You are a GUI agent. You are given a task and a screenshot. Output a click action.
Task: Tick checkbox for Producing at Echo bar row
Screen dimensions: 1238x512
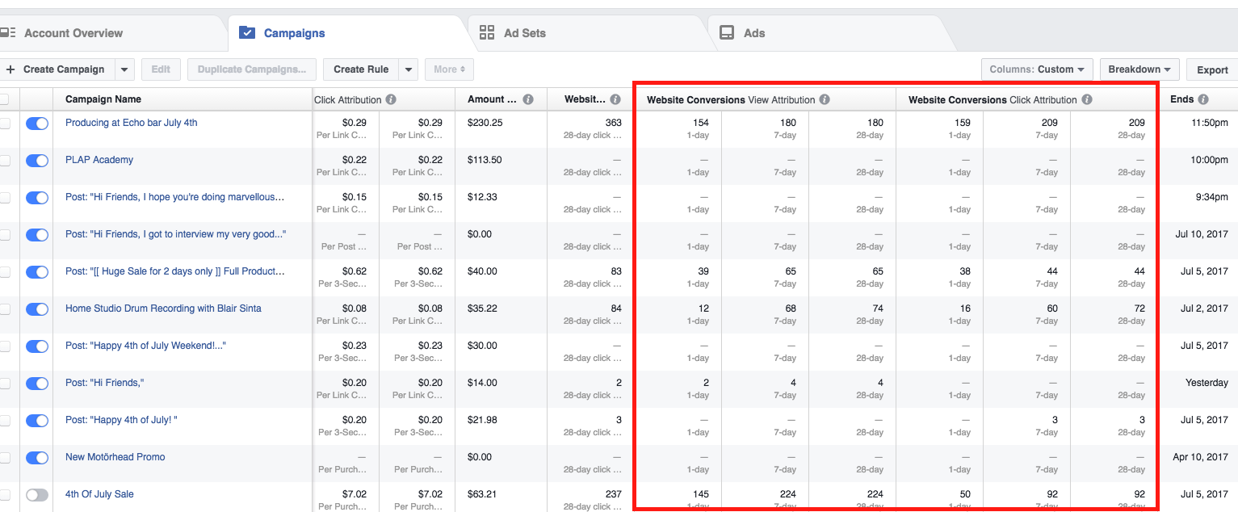pyautogui.click(x=5, y=124)
